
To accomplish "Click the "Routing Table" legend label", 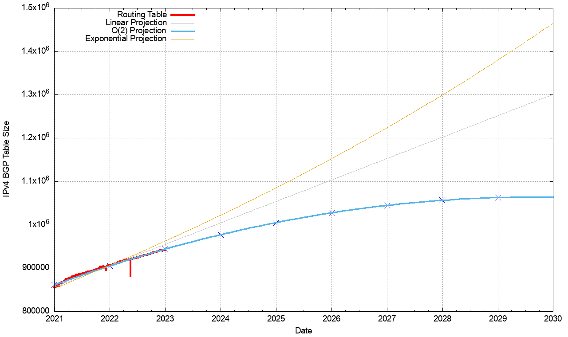I will point(142,15).
